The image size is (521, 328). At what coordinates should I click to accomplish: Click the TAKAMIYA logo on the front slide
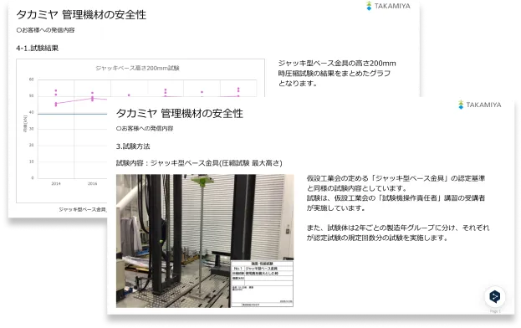tap(479, 105)
